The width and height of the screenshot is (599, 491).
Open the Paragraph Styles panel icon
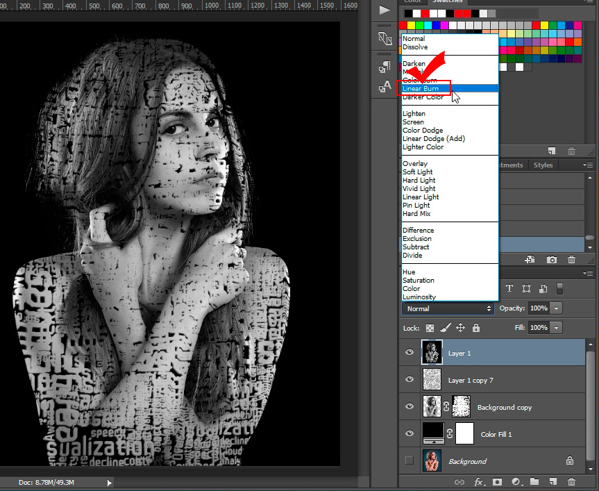pyautogui.click(x=385, y=67)
